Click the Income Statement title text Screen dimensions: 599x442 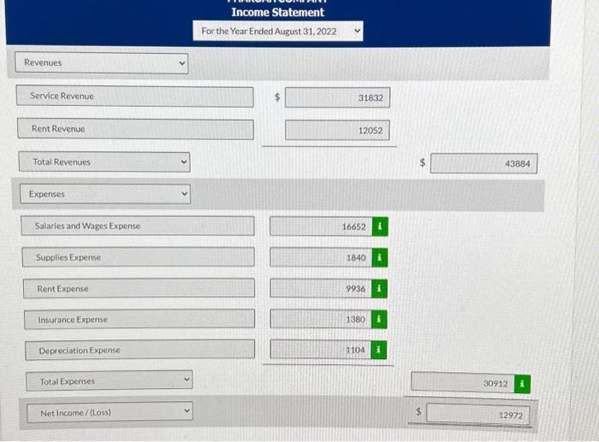278,12
